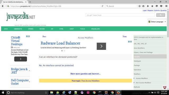Screen dimensions: 169x95
Task: Open the JUNIT menu item
Action: [x=72, y=29]
